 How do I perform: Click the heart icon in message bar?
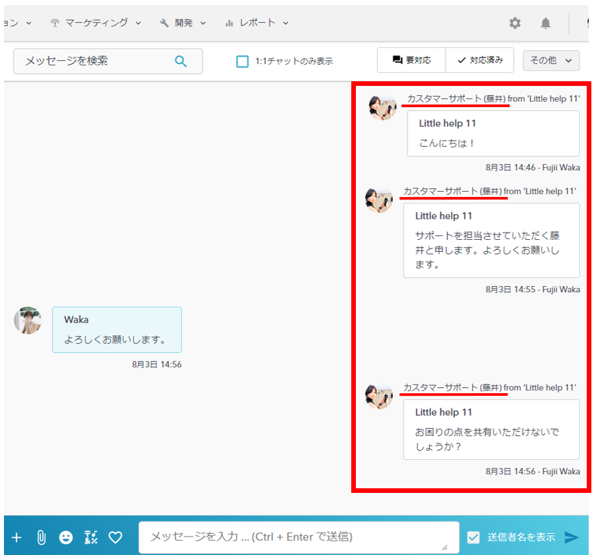[x=116, y=537]
